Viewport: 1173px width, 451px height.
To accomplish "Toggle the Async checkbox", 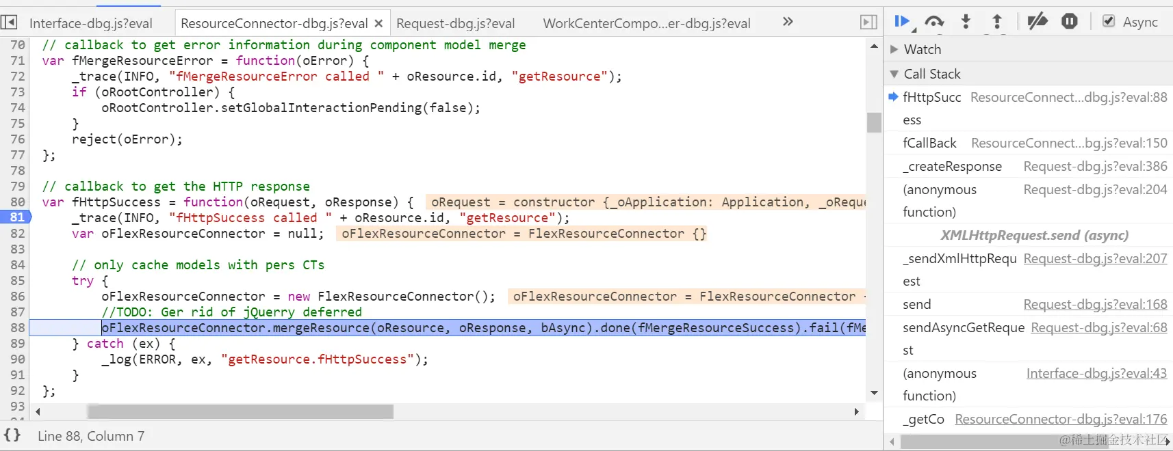I will [x=1109, y=21].
